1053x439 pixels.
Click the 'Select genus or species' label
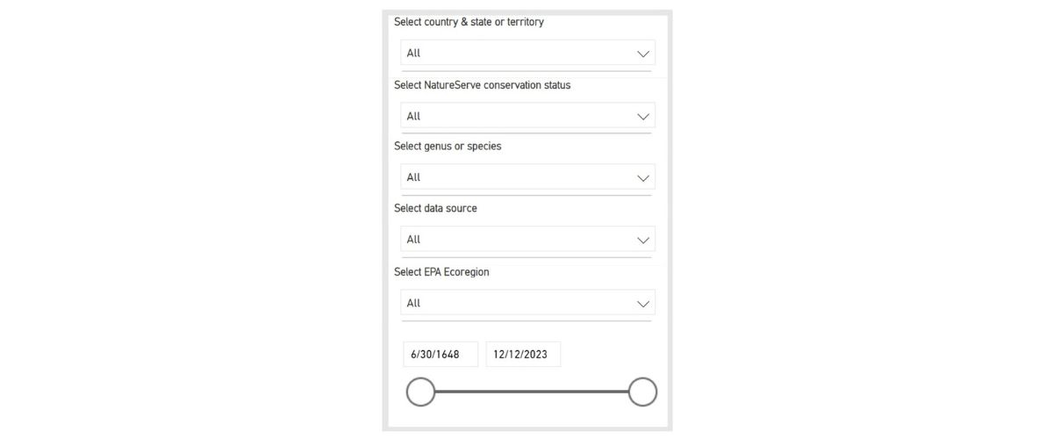pos(448,147)
